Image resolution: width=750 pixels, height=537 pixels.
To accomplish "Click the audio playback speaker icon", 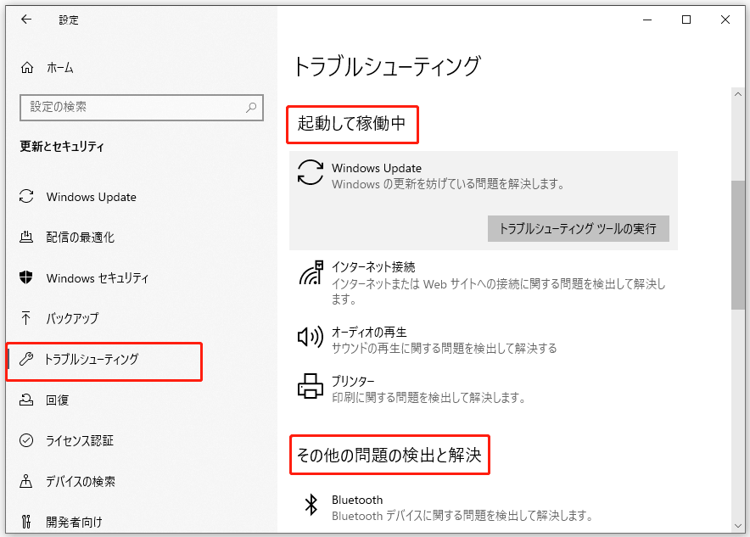I will [x=311, y=338].
